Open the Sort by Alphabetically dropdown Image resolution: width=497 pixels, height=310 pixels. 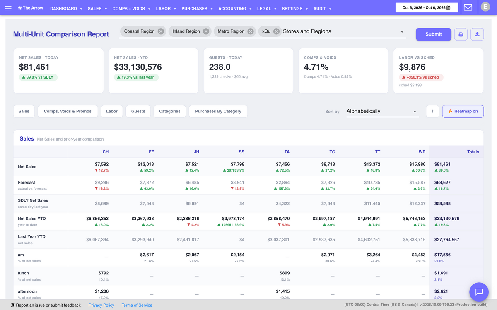pos(383,111)
